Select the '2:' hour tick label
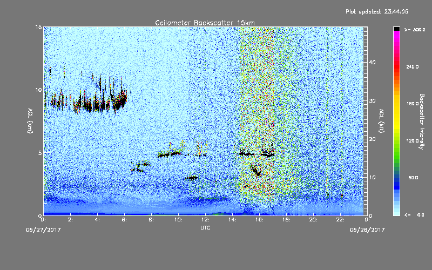The width and height of the screenshot is (432, 270). click(x=71, y=220)
